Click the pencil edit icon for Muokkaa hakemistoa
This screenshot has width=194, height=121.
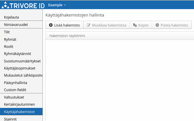click(88, 25)
